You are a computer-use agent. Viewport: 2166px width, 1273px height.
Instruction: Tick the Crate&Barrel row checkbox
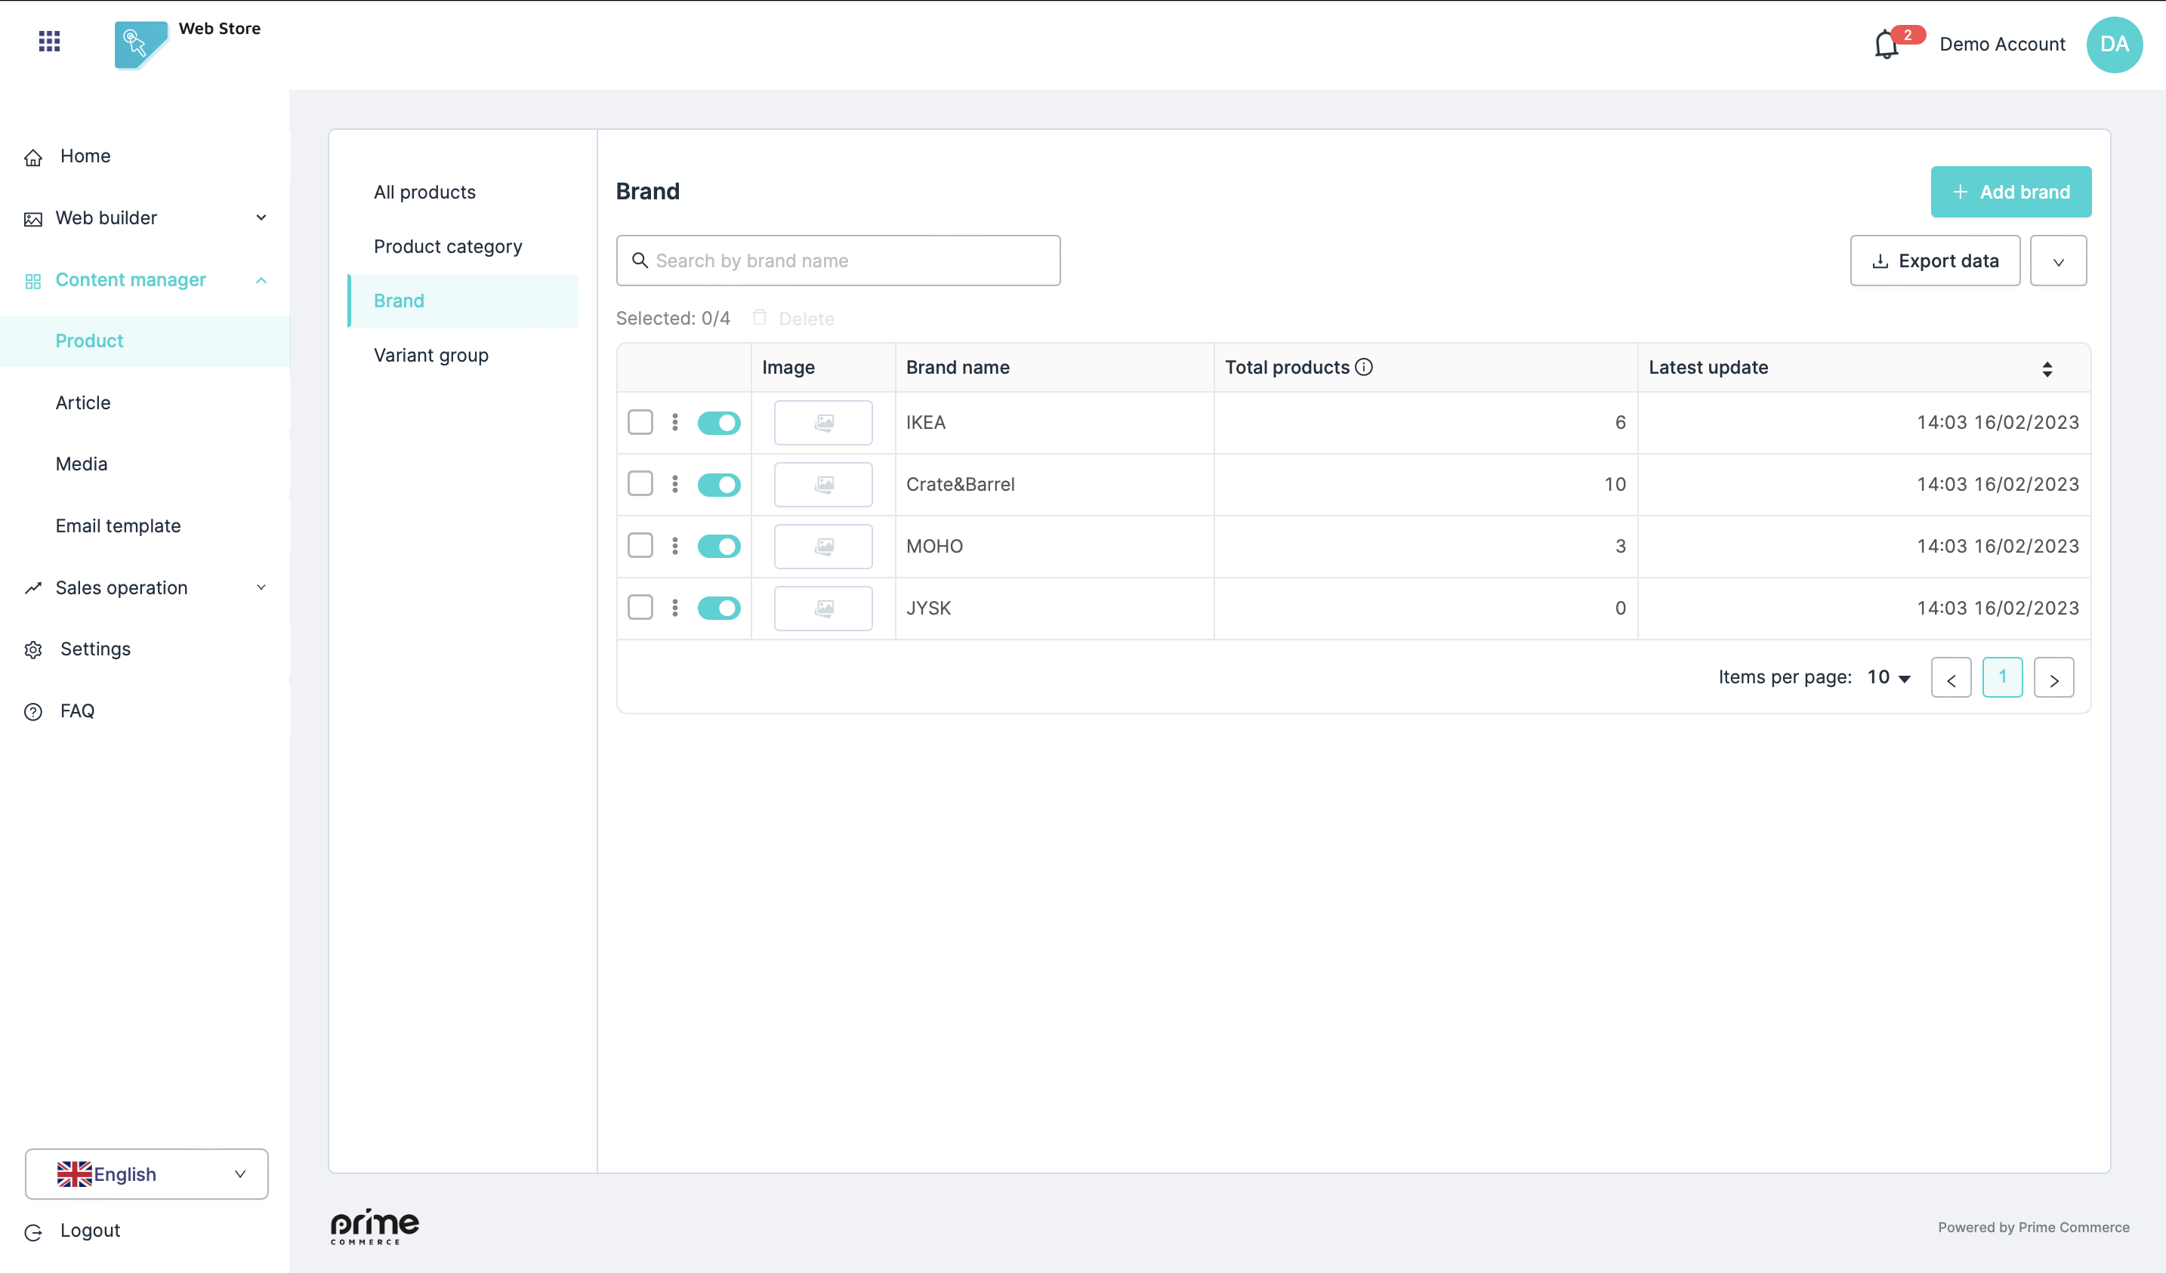click(x=640, y=484)
